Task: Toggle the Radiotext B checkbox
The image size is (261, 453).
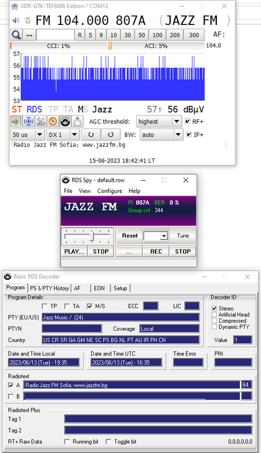Action: pyautogui.click(x=11, y=396)
